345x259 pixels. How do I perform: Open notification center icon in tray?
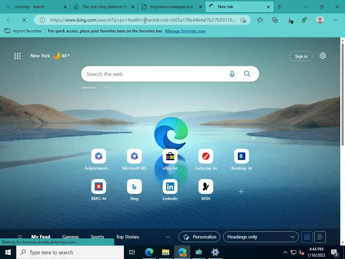[x=335, y=252]
